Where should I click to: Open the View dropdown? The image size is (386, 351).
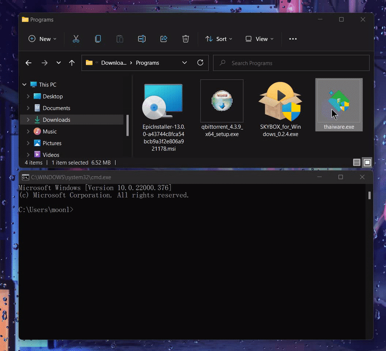tap(260, 39)
